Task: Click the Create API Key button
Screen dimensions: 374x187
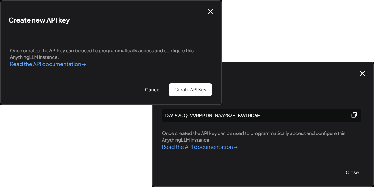Action: coord(190,90)
